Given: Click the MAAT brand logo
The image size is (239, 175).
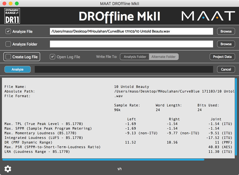Looking at the screenshot, I should pos(208,16).
